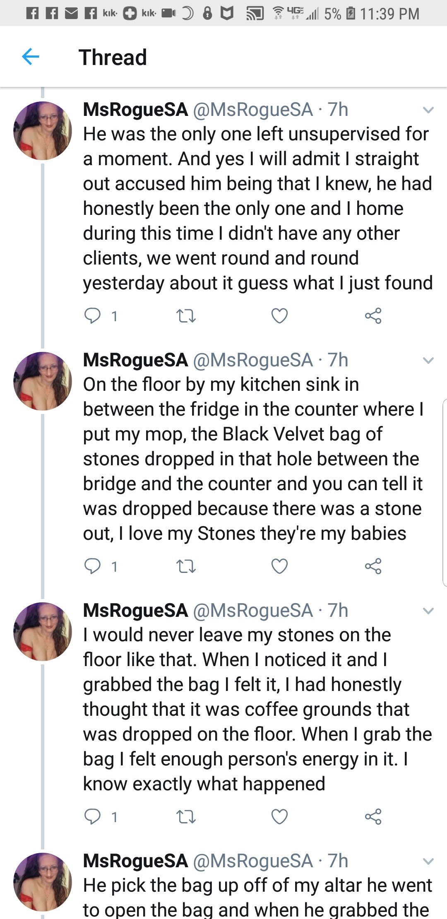
Task: Open profile picture beside "kitchen sink" tweet
Action: point(43,381)
